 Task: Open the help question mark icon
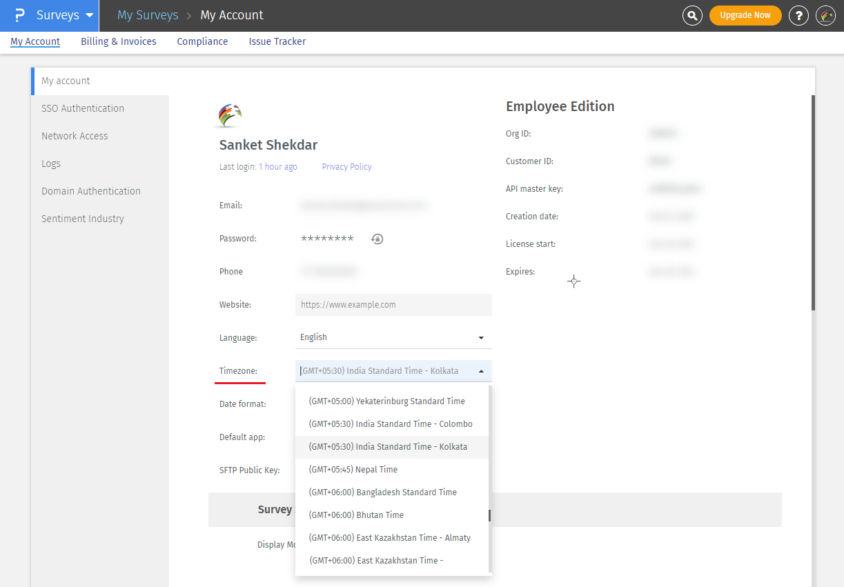point(798,15)
